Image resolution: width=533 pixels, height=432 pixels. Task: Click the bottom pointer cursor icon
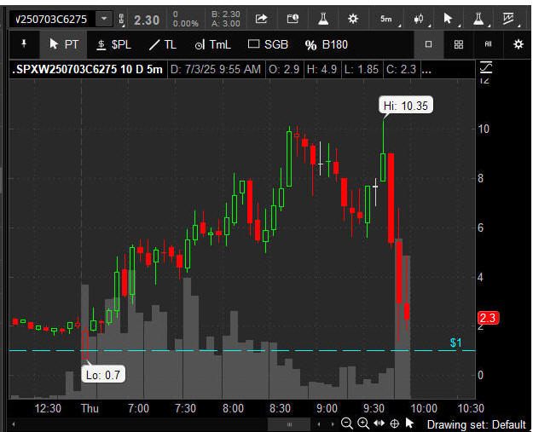point(409,423)
